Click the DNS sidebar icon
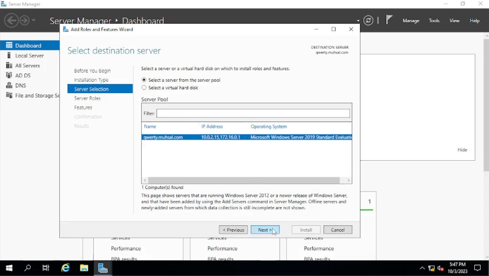The image size is (489, 276). tap(9, 85)
